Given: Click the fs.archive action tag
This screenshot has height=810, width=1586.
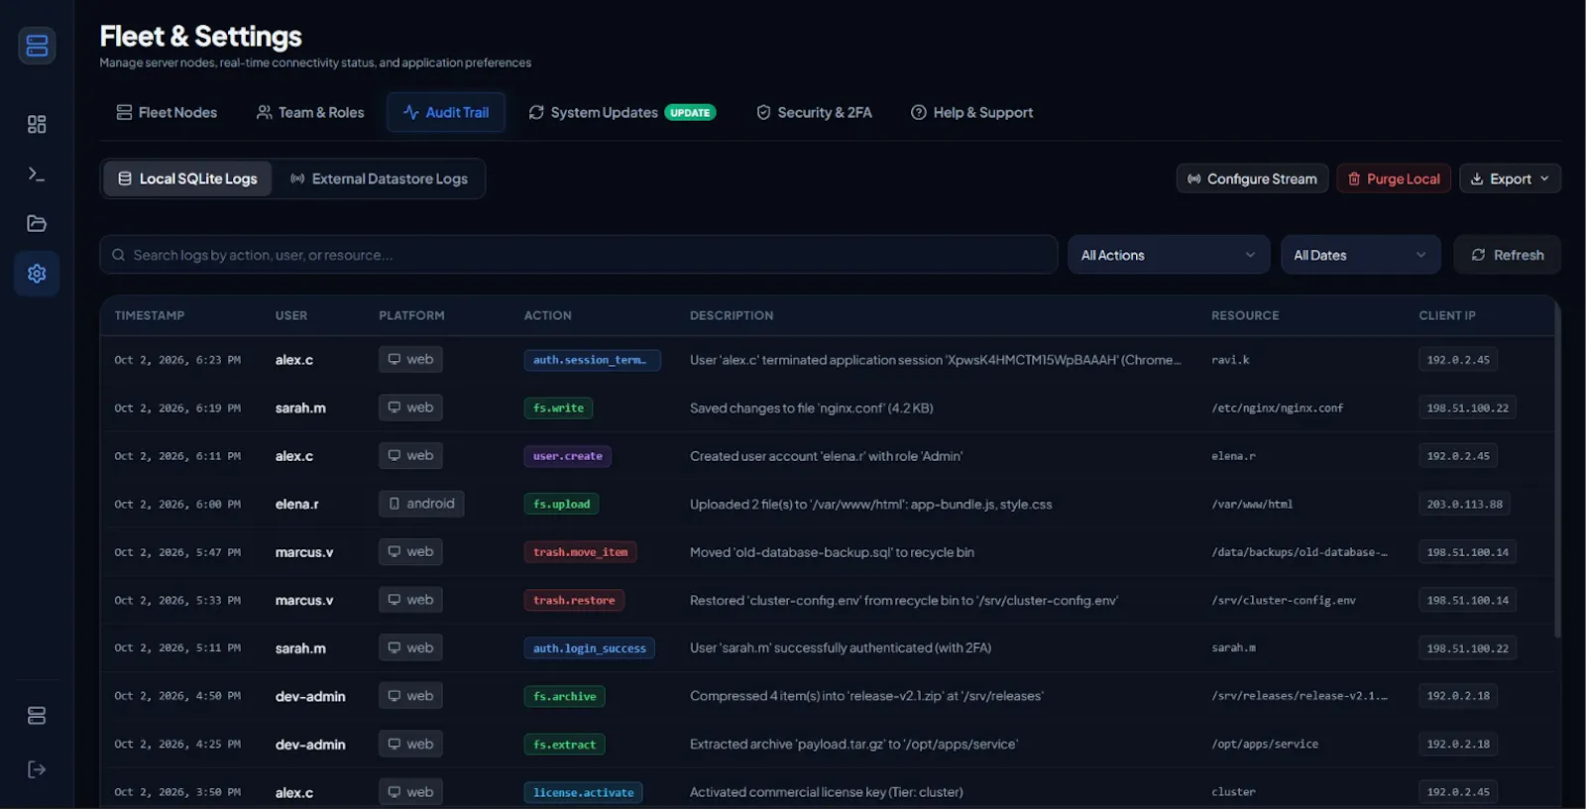Looking at the screenshot, I should click(565, 696).
